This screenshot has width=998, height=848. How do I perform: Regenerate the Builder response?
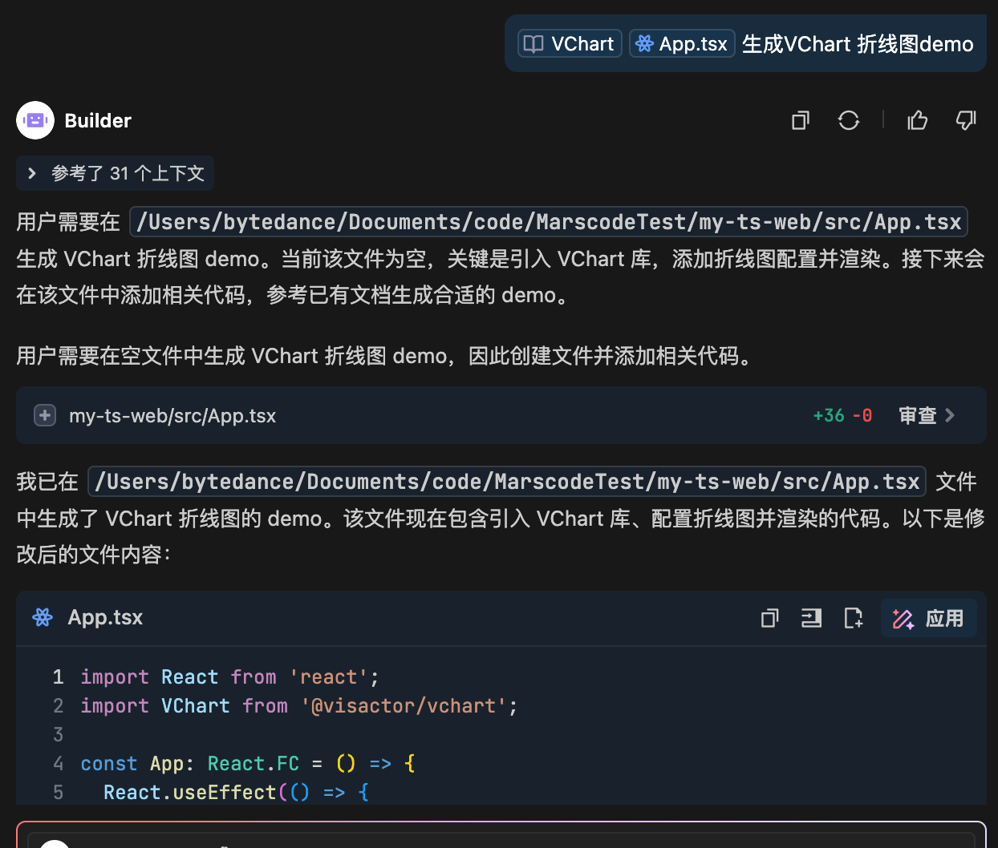tap(849, 120)
